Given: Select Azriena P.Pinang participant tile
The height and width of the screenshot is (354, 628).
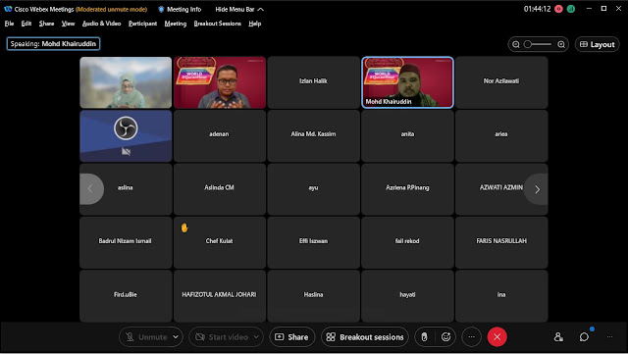Looking at the screenshot, I should coord(408,189).
